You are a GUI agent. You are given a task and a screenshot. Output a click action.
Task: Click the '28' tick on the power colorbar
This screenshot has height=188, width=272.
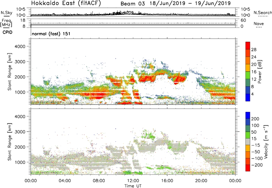pos(254,50)
